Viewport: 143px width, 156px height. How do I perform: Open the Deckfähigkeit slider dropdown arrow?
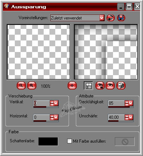tap(131, 103)
